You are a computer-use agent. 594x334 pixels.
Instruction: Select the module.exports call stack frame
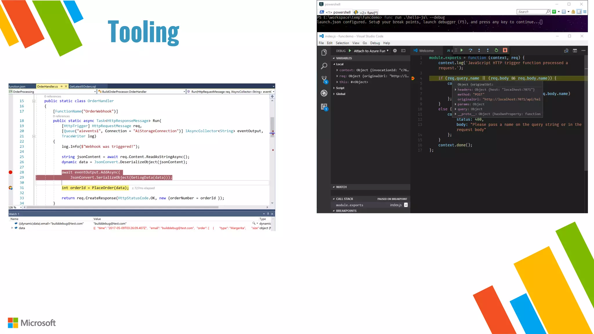click(349, 205)
